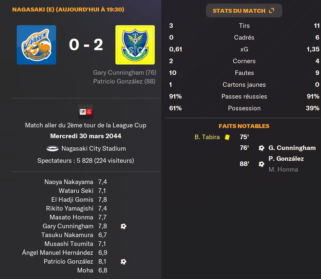The height and width of the screenshot is (279, 321).
Task: Open the Stats du Match panel
Action: 244,11
